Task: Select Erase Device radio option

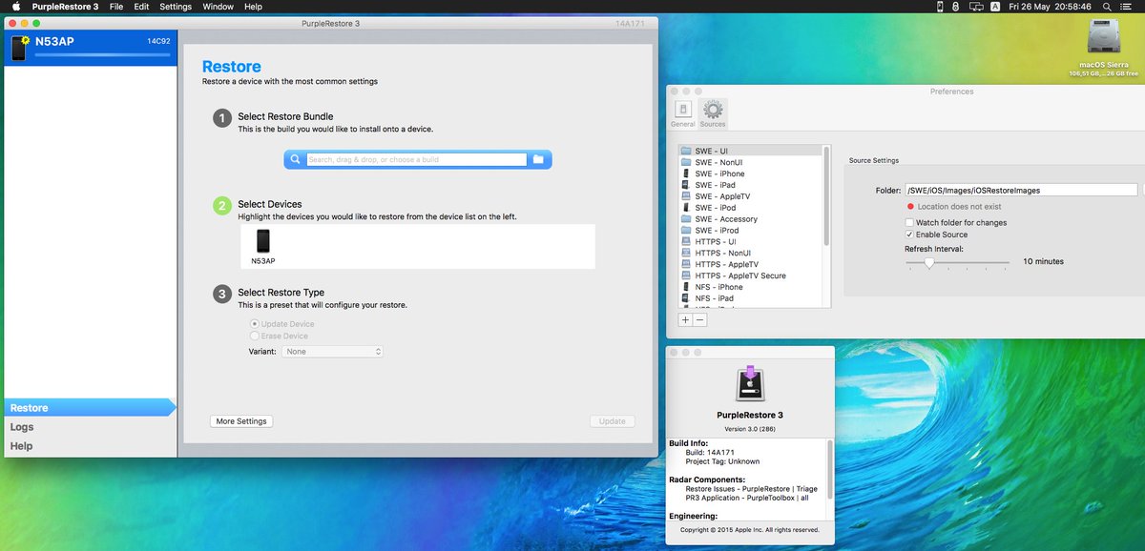Action: click(254, 336)
